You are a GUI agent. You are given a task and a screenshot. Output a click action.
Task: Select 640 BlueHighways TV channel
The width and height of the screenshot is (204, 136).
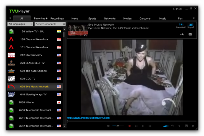coord(35,94)
